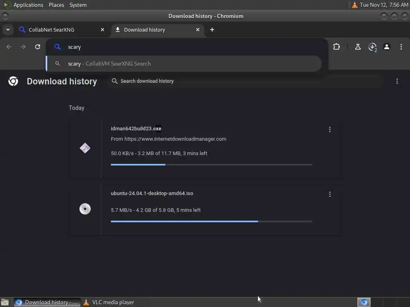Screen dimensions: 410x307
Task: Switch to the CollabNet SearXNG tab
Action: pos(62,30)
